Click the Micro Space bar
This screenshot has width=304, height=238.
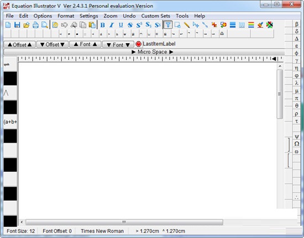coord(144,52)
